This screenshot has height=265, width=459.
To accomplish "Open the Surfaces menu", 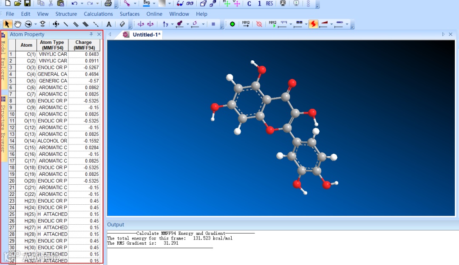I will (129, 14).
